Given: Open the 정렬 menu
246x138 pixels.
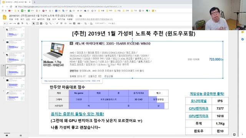Looking at the screenshot, I should [x=48, y=19].
